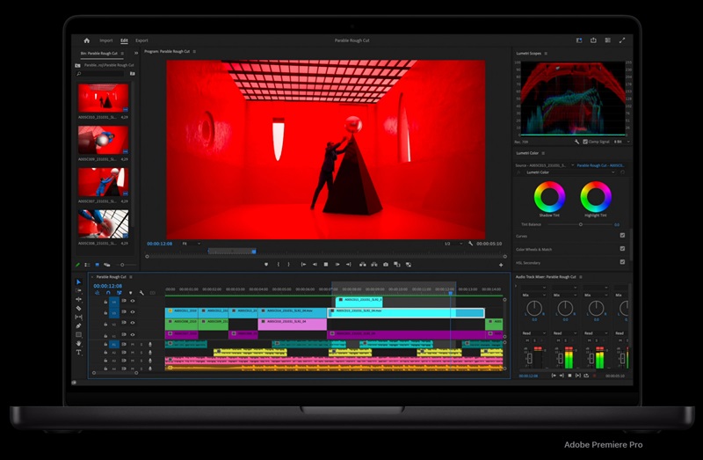703x460 pixels.
Task: Click the Lift button
Action: (363, 265)
